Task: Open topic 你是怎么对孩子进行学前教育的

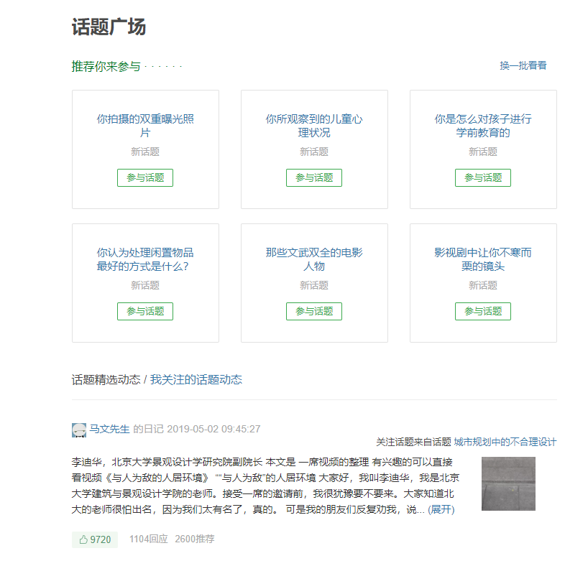Action: point(483,126)
